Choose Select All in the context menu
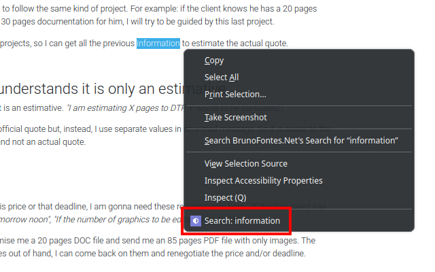Image resolution: width=435 pixels, height=272 pixels. (299, 78)
